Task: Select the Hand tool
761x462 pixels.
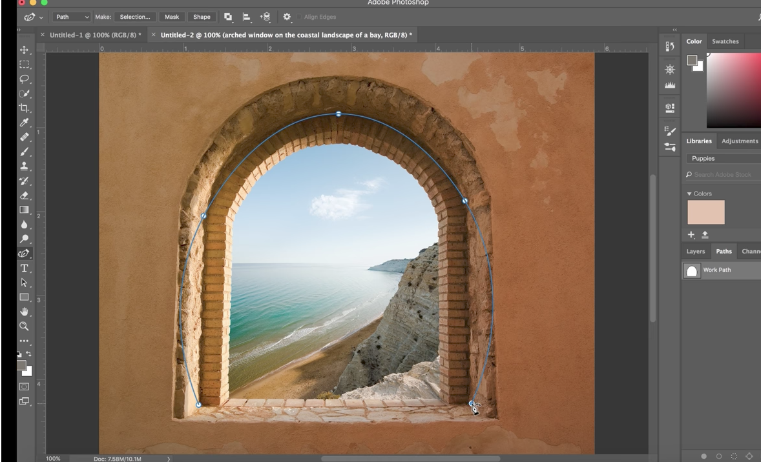Action: (24, 312)
